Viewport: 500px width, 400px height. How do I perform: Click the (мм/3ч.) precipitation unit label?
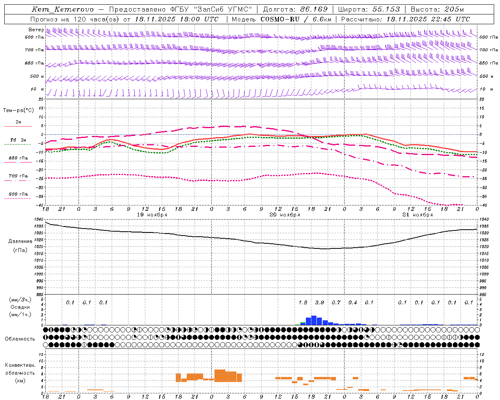point(20,300)
